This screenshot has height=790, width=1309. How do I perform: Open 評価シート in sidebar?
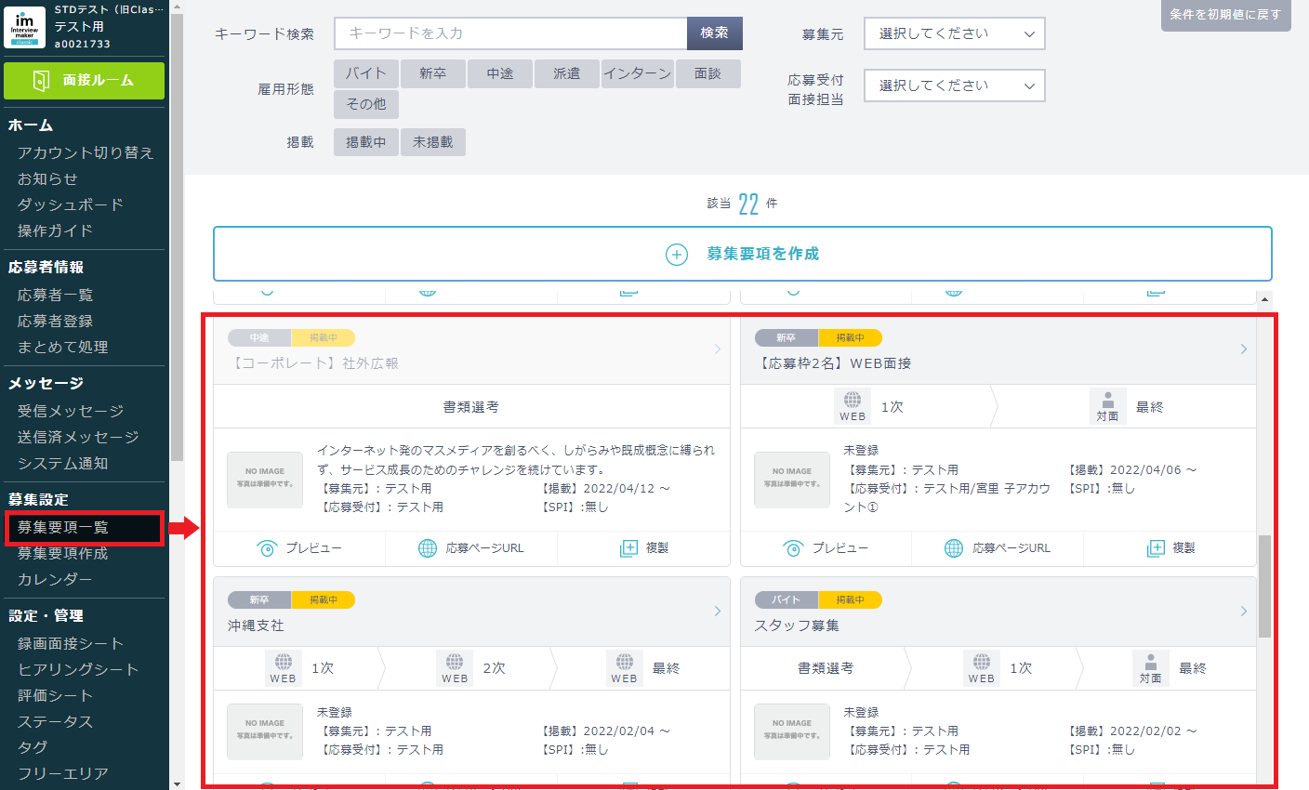(x=55, y=695)
